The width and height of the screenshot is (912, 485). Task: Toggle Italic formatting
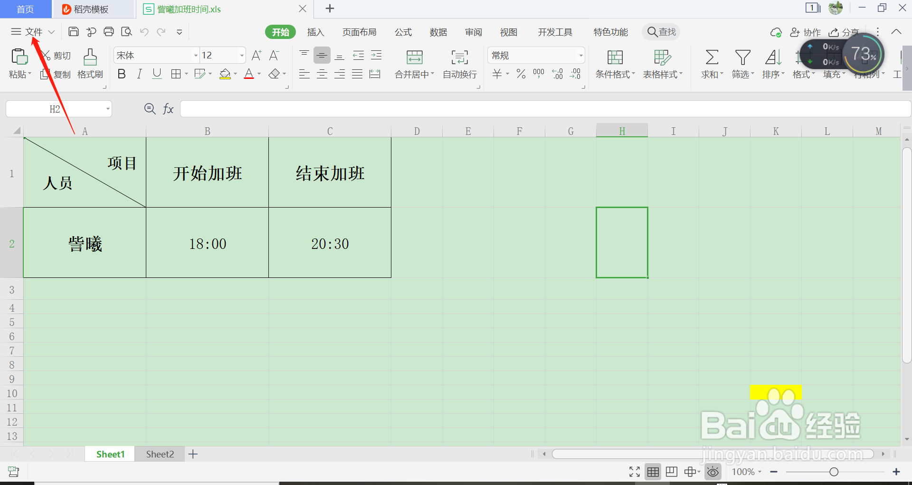[139, 74]
